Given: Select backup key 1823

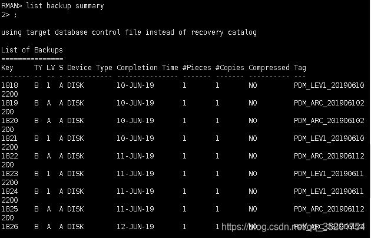Looking at the screenshot, I should pos(9,174).
